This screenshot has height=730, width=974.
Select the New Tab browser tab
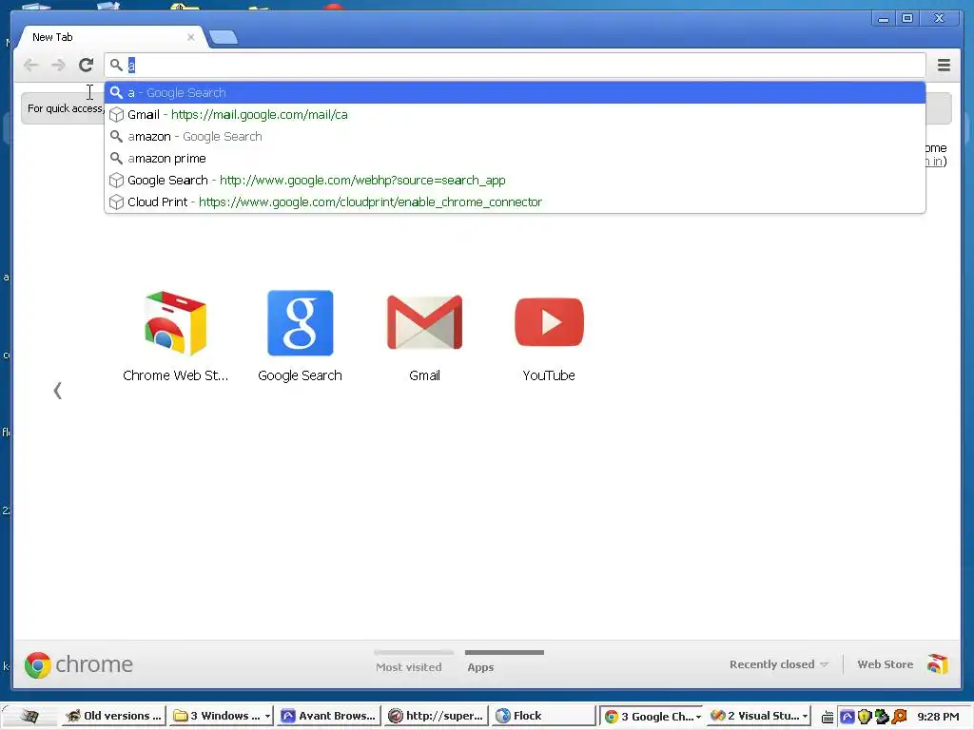[x=112, y=37]
